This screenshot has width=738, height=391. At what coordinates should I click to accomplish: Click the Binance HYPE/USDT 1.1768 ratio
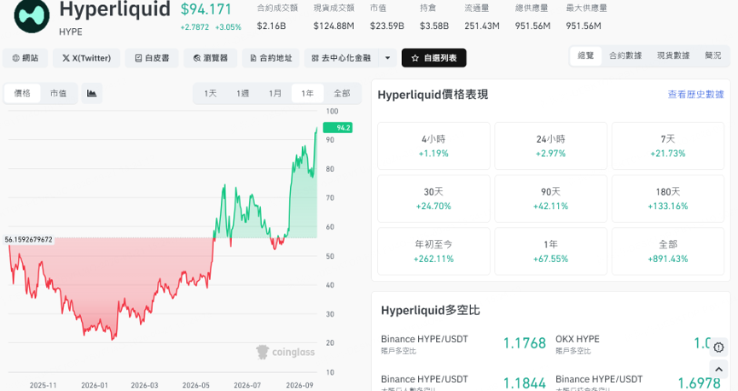(x=525, y=343)
